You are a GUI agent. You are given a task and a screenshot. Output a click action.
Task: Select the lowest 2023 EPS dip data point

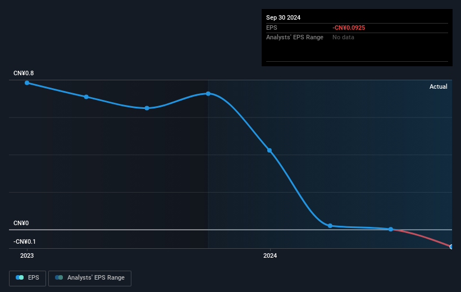pyautogui.click(x=147, y=108)
